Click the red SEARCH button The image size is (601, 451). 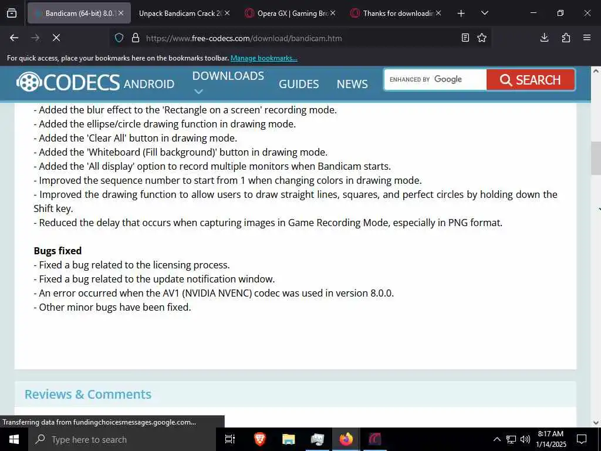[531, 80]
